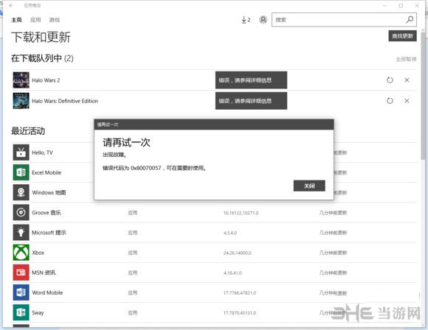Viewport: 428px width, 330px height.
Task: Go back with the back arrow
Action: pos(11,5)
